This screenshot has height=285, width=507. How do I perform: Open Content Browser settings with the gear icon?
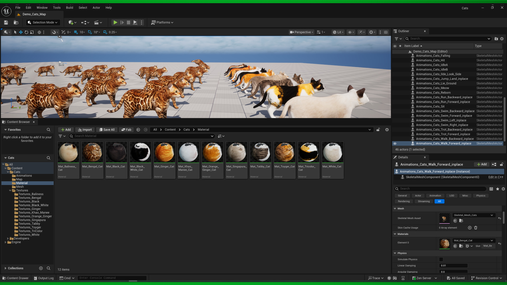[x=387, y=130]
